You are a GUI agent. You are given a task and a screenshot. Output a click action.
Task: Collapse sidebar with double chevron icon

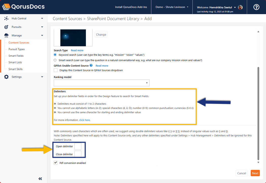pos(40,179)
